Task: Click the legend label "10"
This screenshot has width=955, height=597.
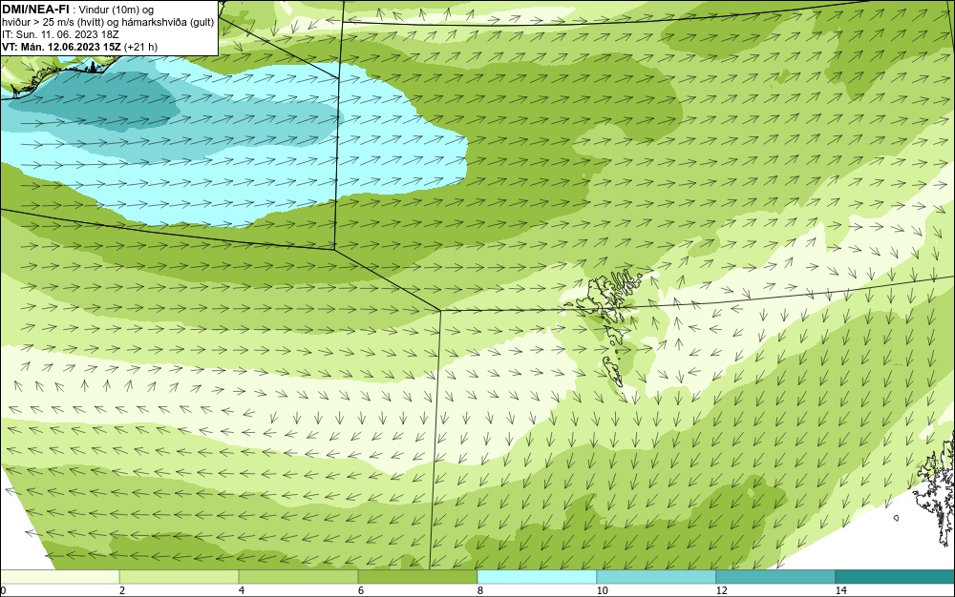Action: click(x=603, y=590)
